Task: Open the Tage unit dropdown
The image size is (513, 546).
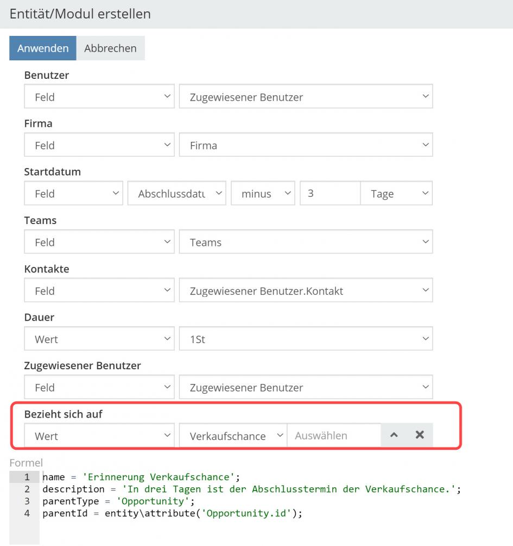Action: (396, 194)
